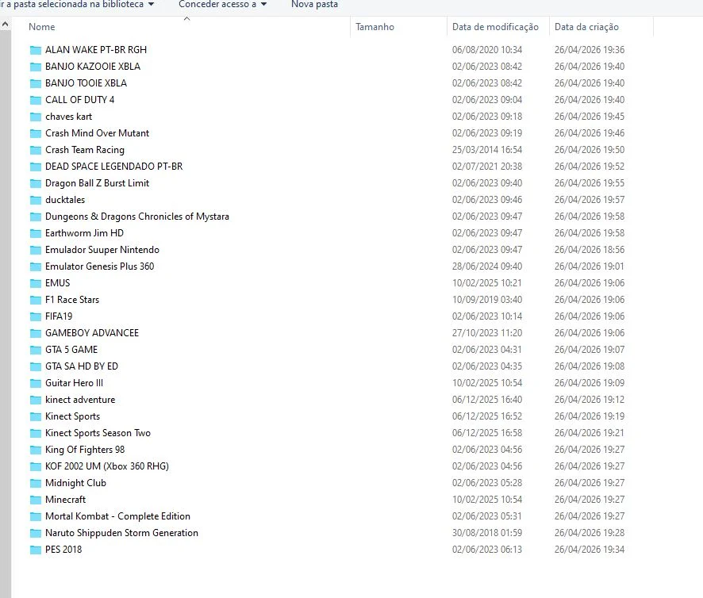Click modification date 02/07/2021 20:38
Viewport: 703px width, 598px height.
pos(487,167)
